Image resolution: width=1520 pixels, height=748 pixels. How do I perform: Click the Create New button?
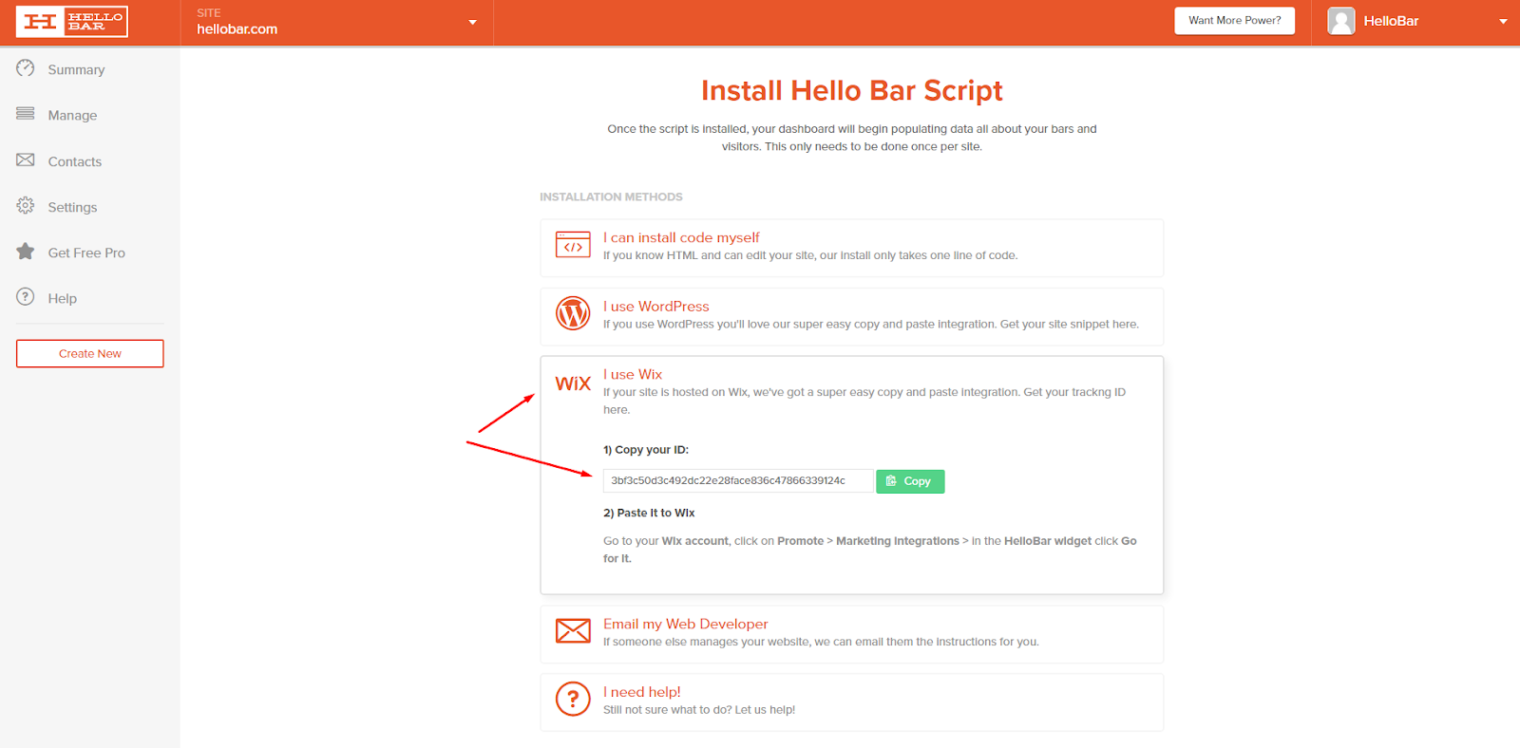90,353
